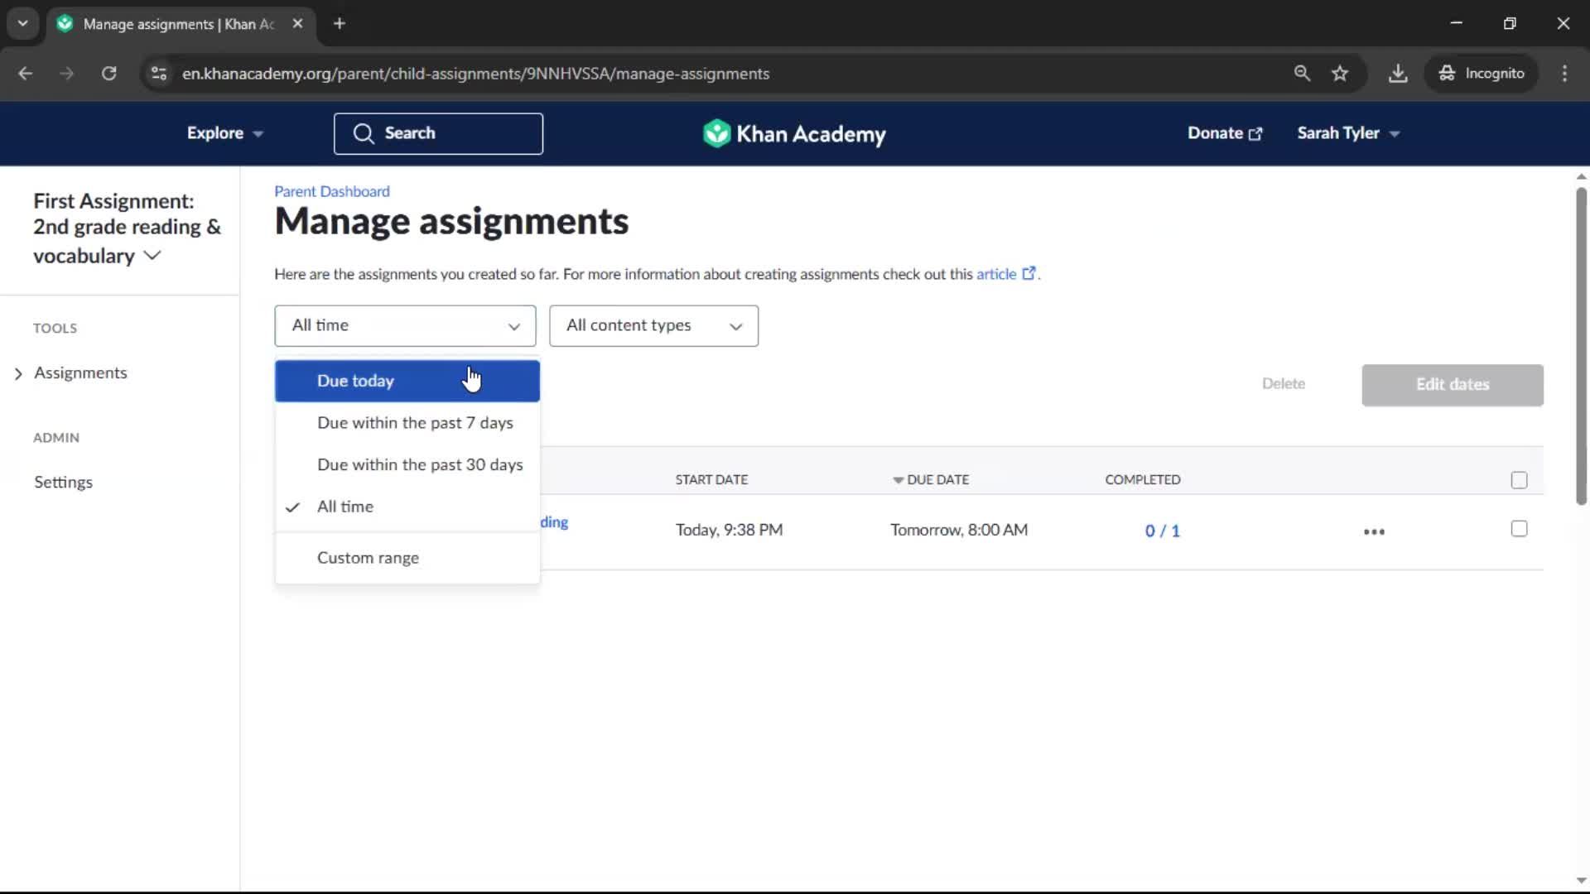Click the scrollbar down arrow
Viewport: 1590px width, 894px height.
(x=1581, y=881)
